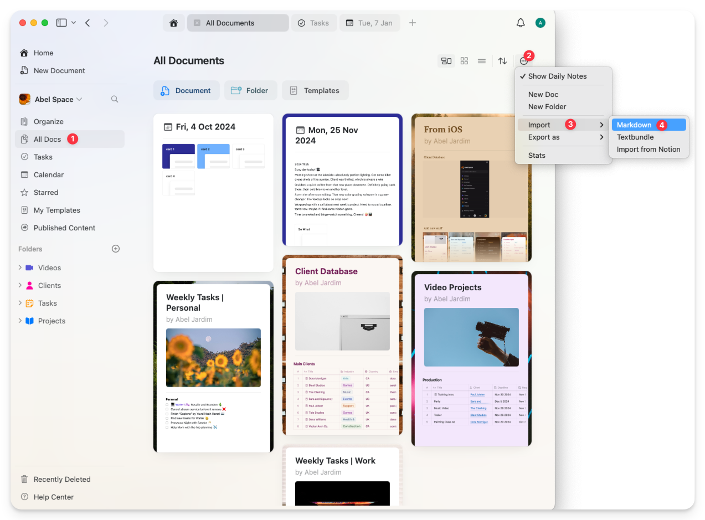The image size is (705, 520).
Task: Toggle the sidebar panel icon
Action: point(61,23)
